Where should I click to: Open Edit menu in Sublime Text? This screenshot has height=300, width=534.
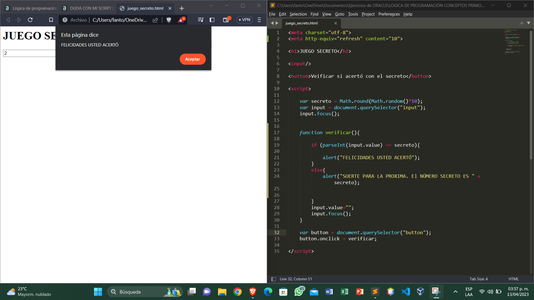click(x=282, y=14)
